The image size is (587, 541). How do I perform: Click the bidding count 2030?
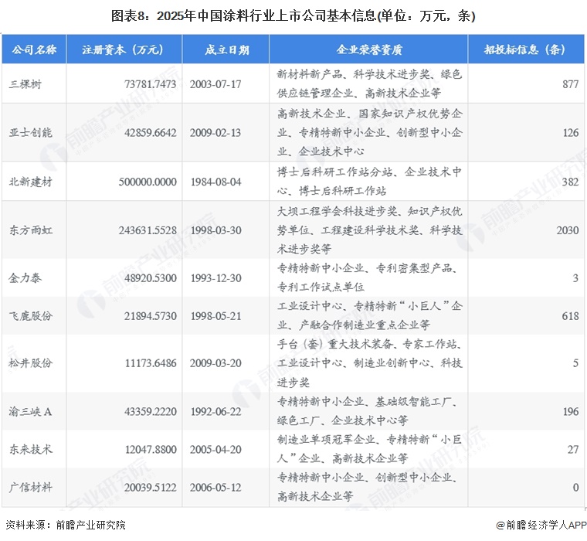(x=568, y=230)
